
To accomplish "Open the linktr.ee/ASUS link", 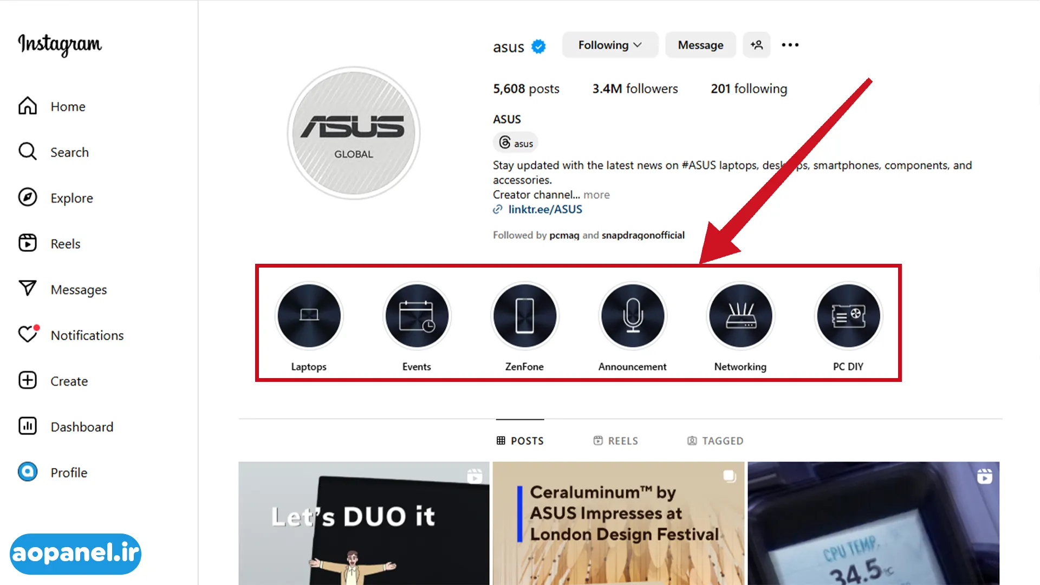I will (545, 210).
